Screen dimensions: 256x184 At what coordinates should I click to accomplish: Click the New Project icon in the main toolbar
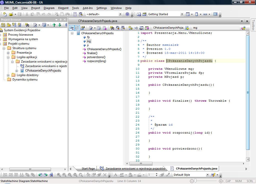click(5, 14)
